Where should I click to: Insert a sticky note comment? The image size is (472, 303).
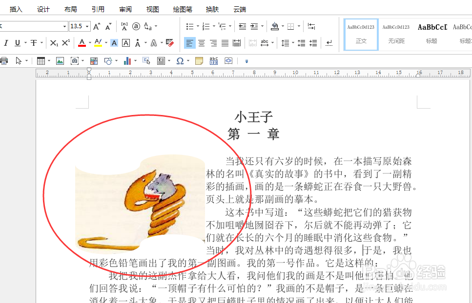199,61
